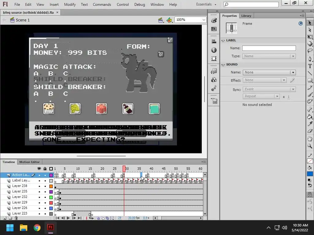Open the Components panel icon
The width and height of the screenshot is (314, 235).
(214, 80)
